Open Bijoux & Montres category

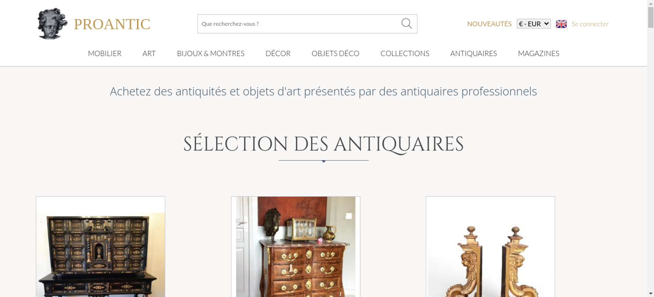(211, 53)
